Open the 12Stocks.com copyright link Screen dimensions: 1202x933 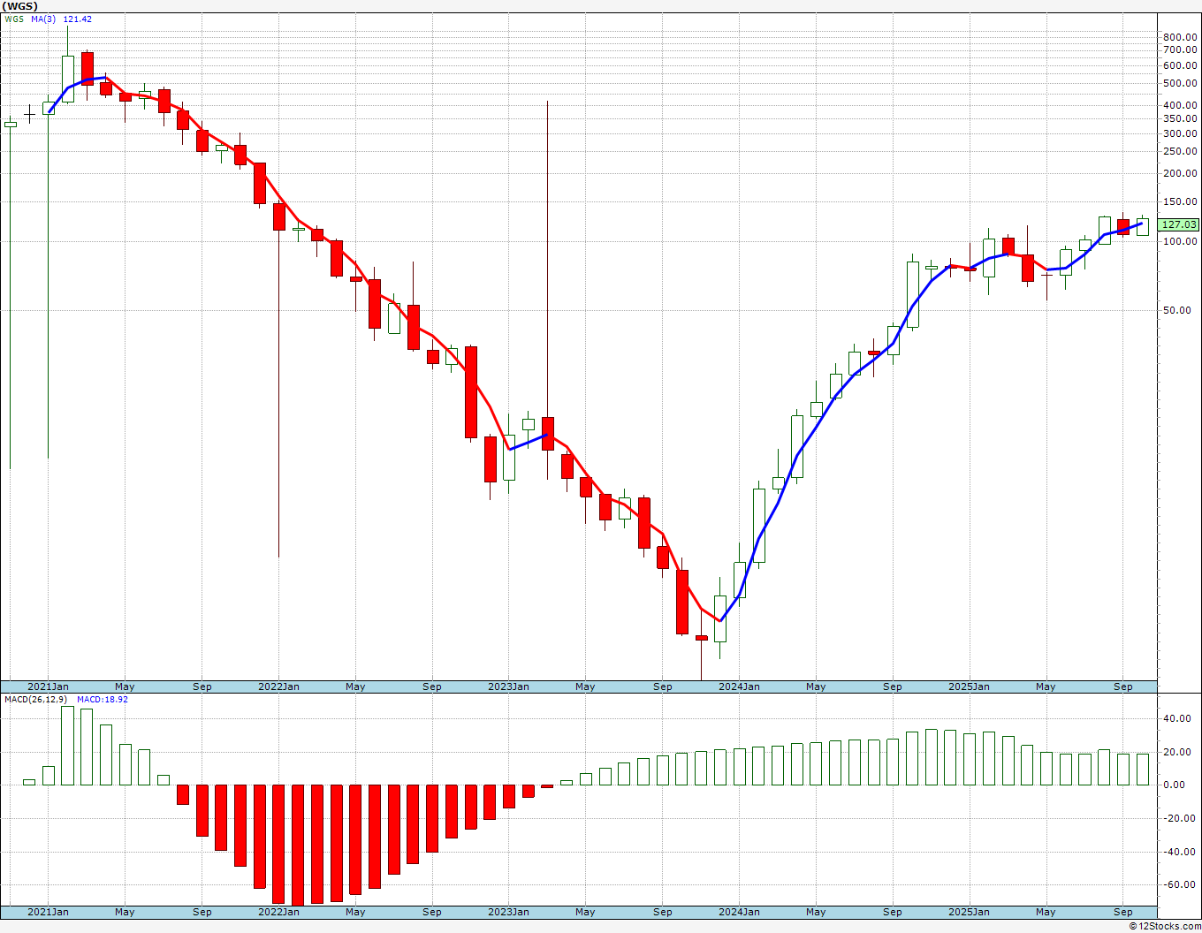(x=1165, y=926)
